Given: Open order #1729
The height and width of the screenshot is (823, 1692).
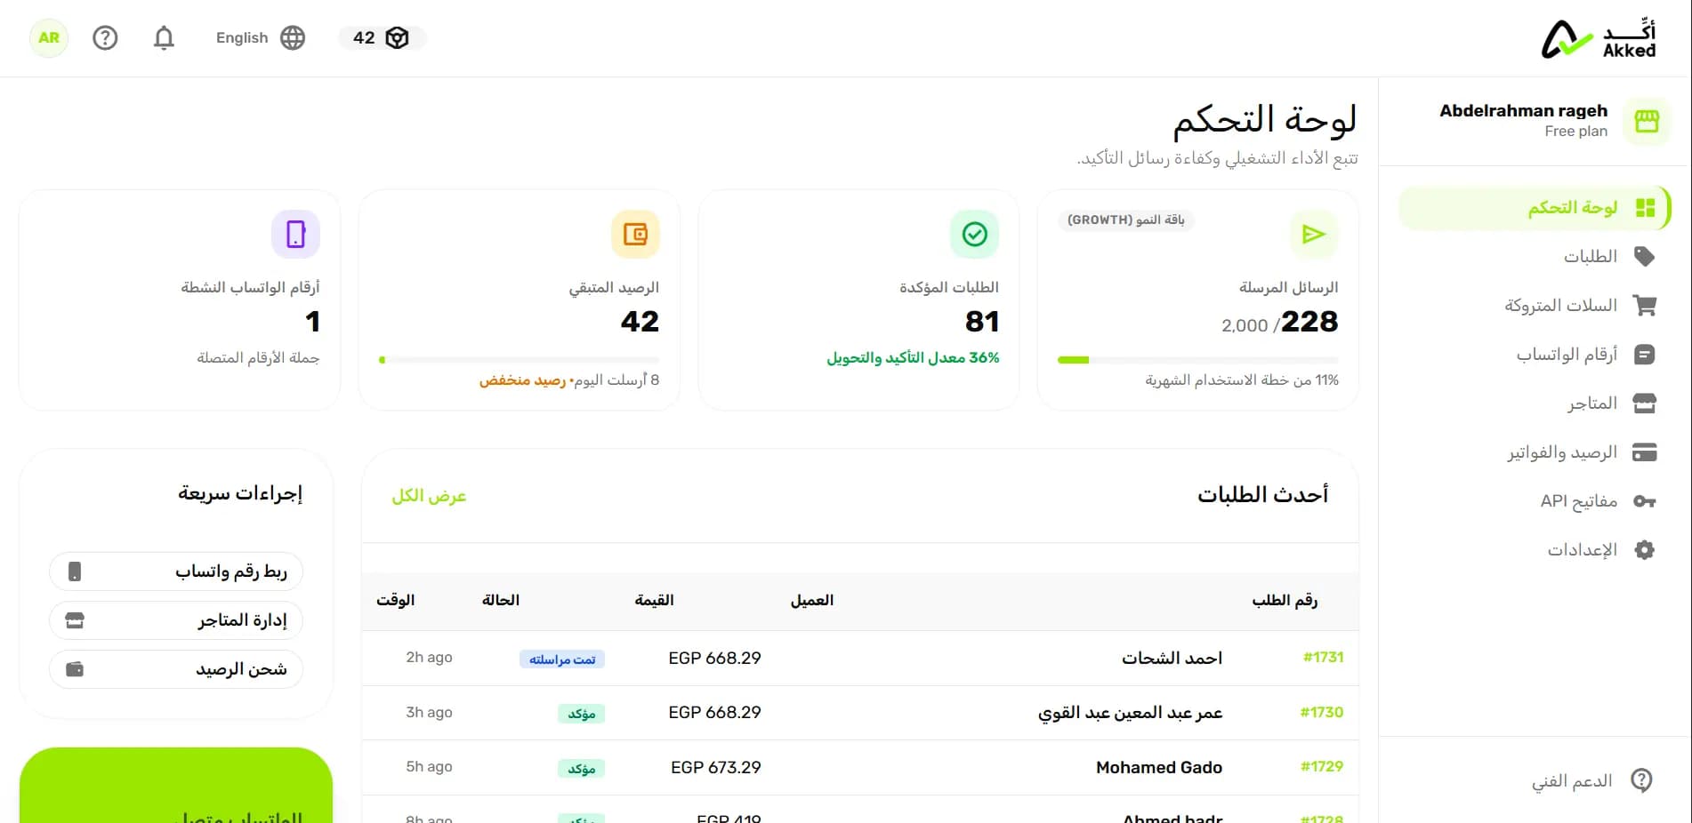Looking at the screenshot, I should pos(1322,767).
